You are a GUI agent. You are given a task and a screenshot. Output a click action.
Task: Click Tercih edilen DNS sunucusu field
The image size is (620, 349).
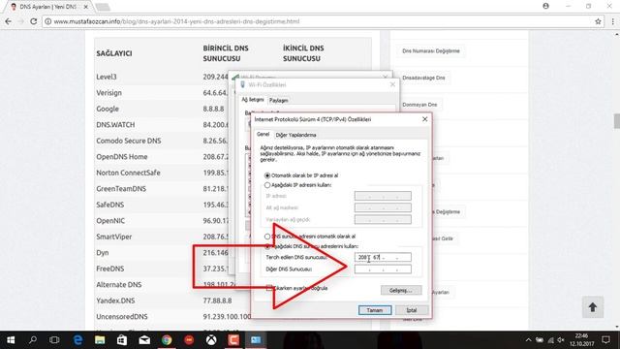[383, 257]
